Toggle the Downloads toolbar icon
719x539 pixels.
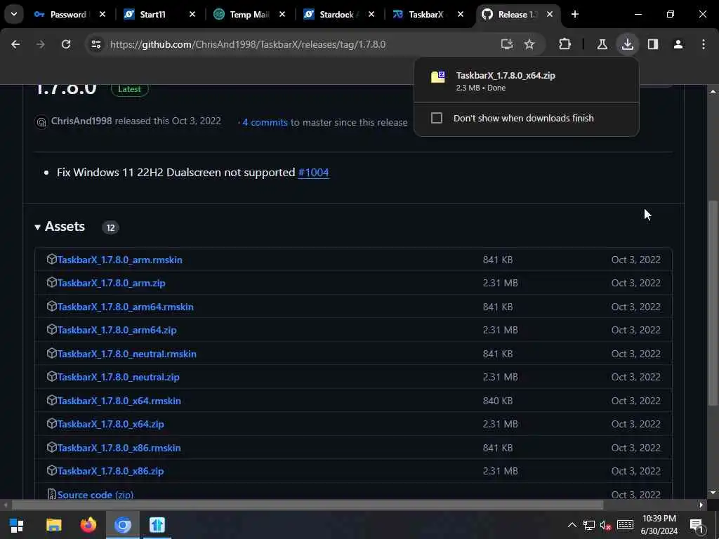coord(627,44)
